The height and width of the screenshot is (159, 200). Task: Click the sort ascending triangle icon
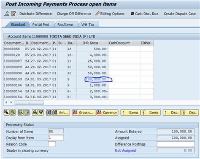pyautogui.click(x=35, y=113)
